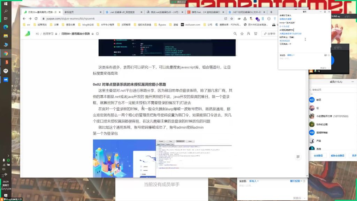357x201 pixels.
Task: Open Microsoft Edge from the taskbar
Action: [6, 27]
